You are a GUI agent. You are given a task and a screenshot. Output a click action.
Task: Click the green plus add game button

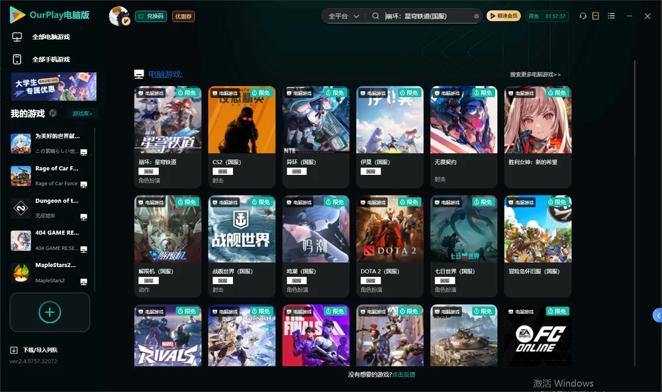point(50,312)
